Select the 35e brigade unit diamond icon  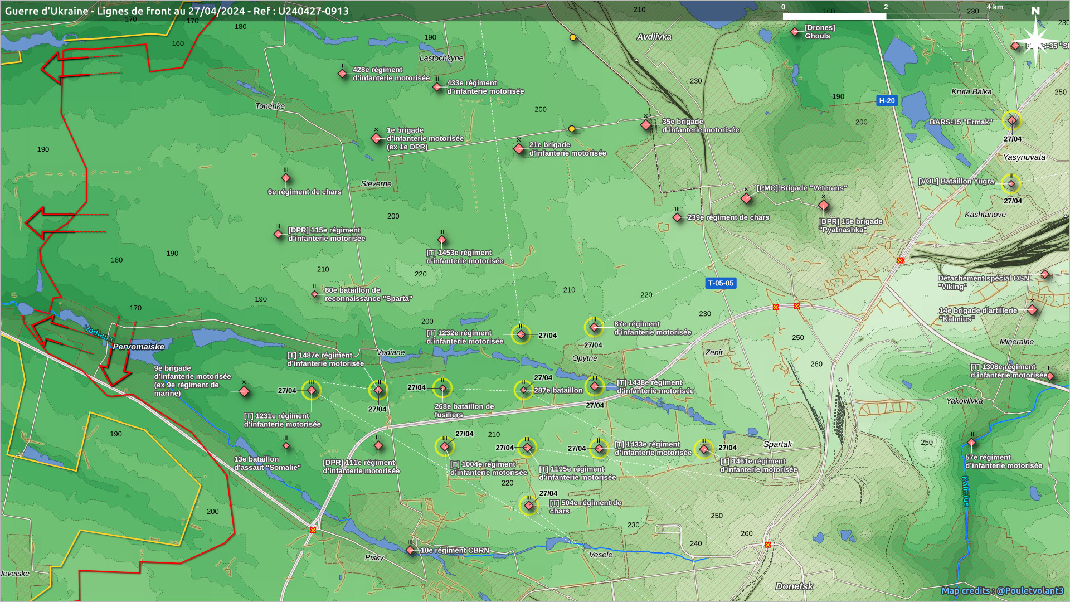(x=646, y=125)
